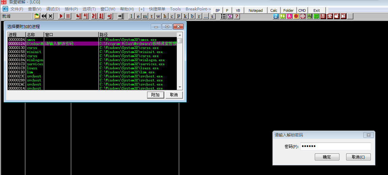Image resolution: width=388 pixels, height=175 pixels.
Task: Sort by 路径 column header
Action: coord(138,34)
